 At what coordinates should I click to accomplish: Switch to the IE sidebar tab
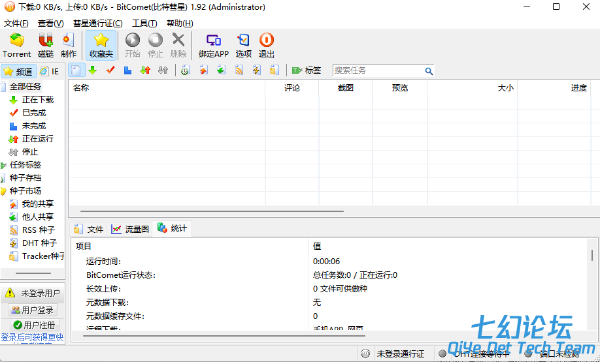[50, 71]
